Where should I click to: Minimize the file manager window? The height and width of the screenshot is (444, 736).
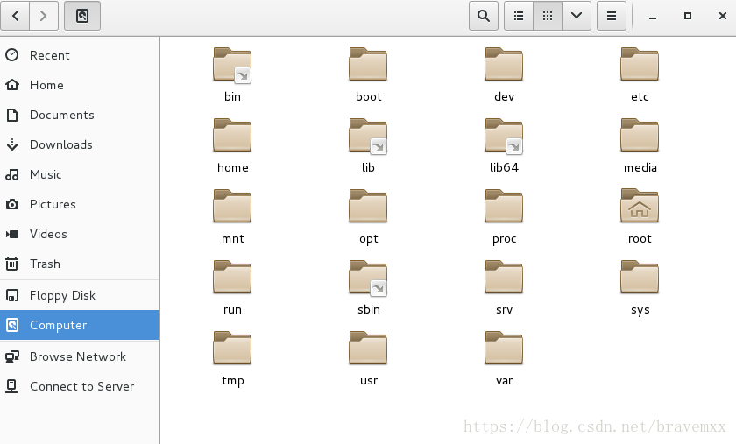(653, 16)
